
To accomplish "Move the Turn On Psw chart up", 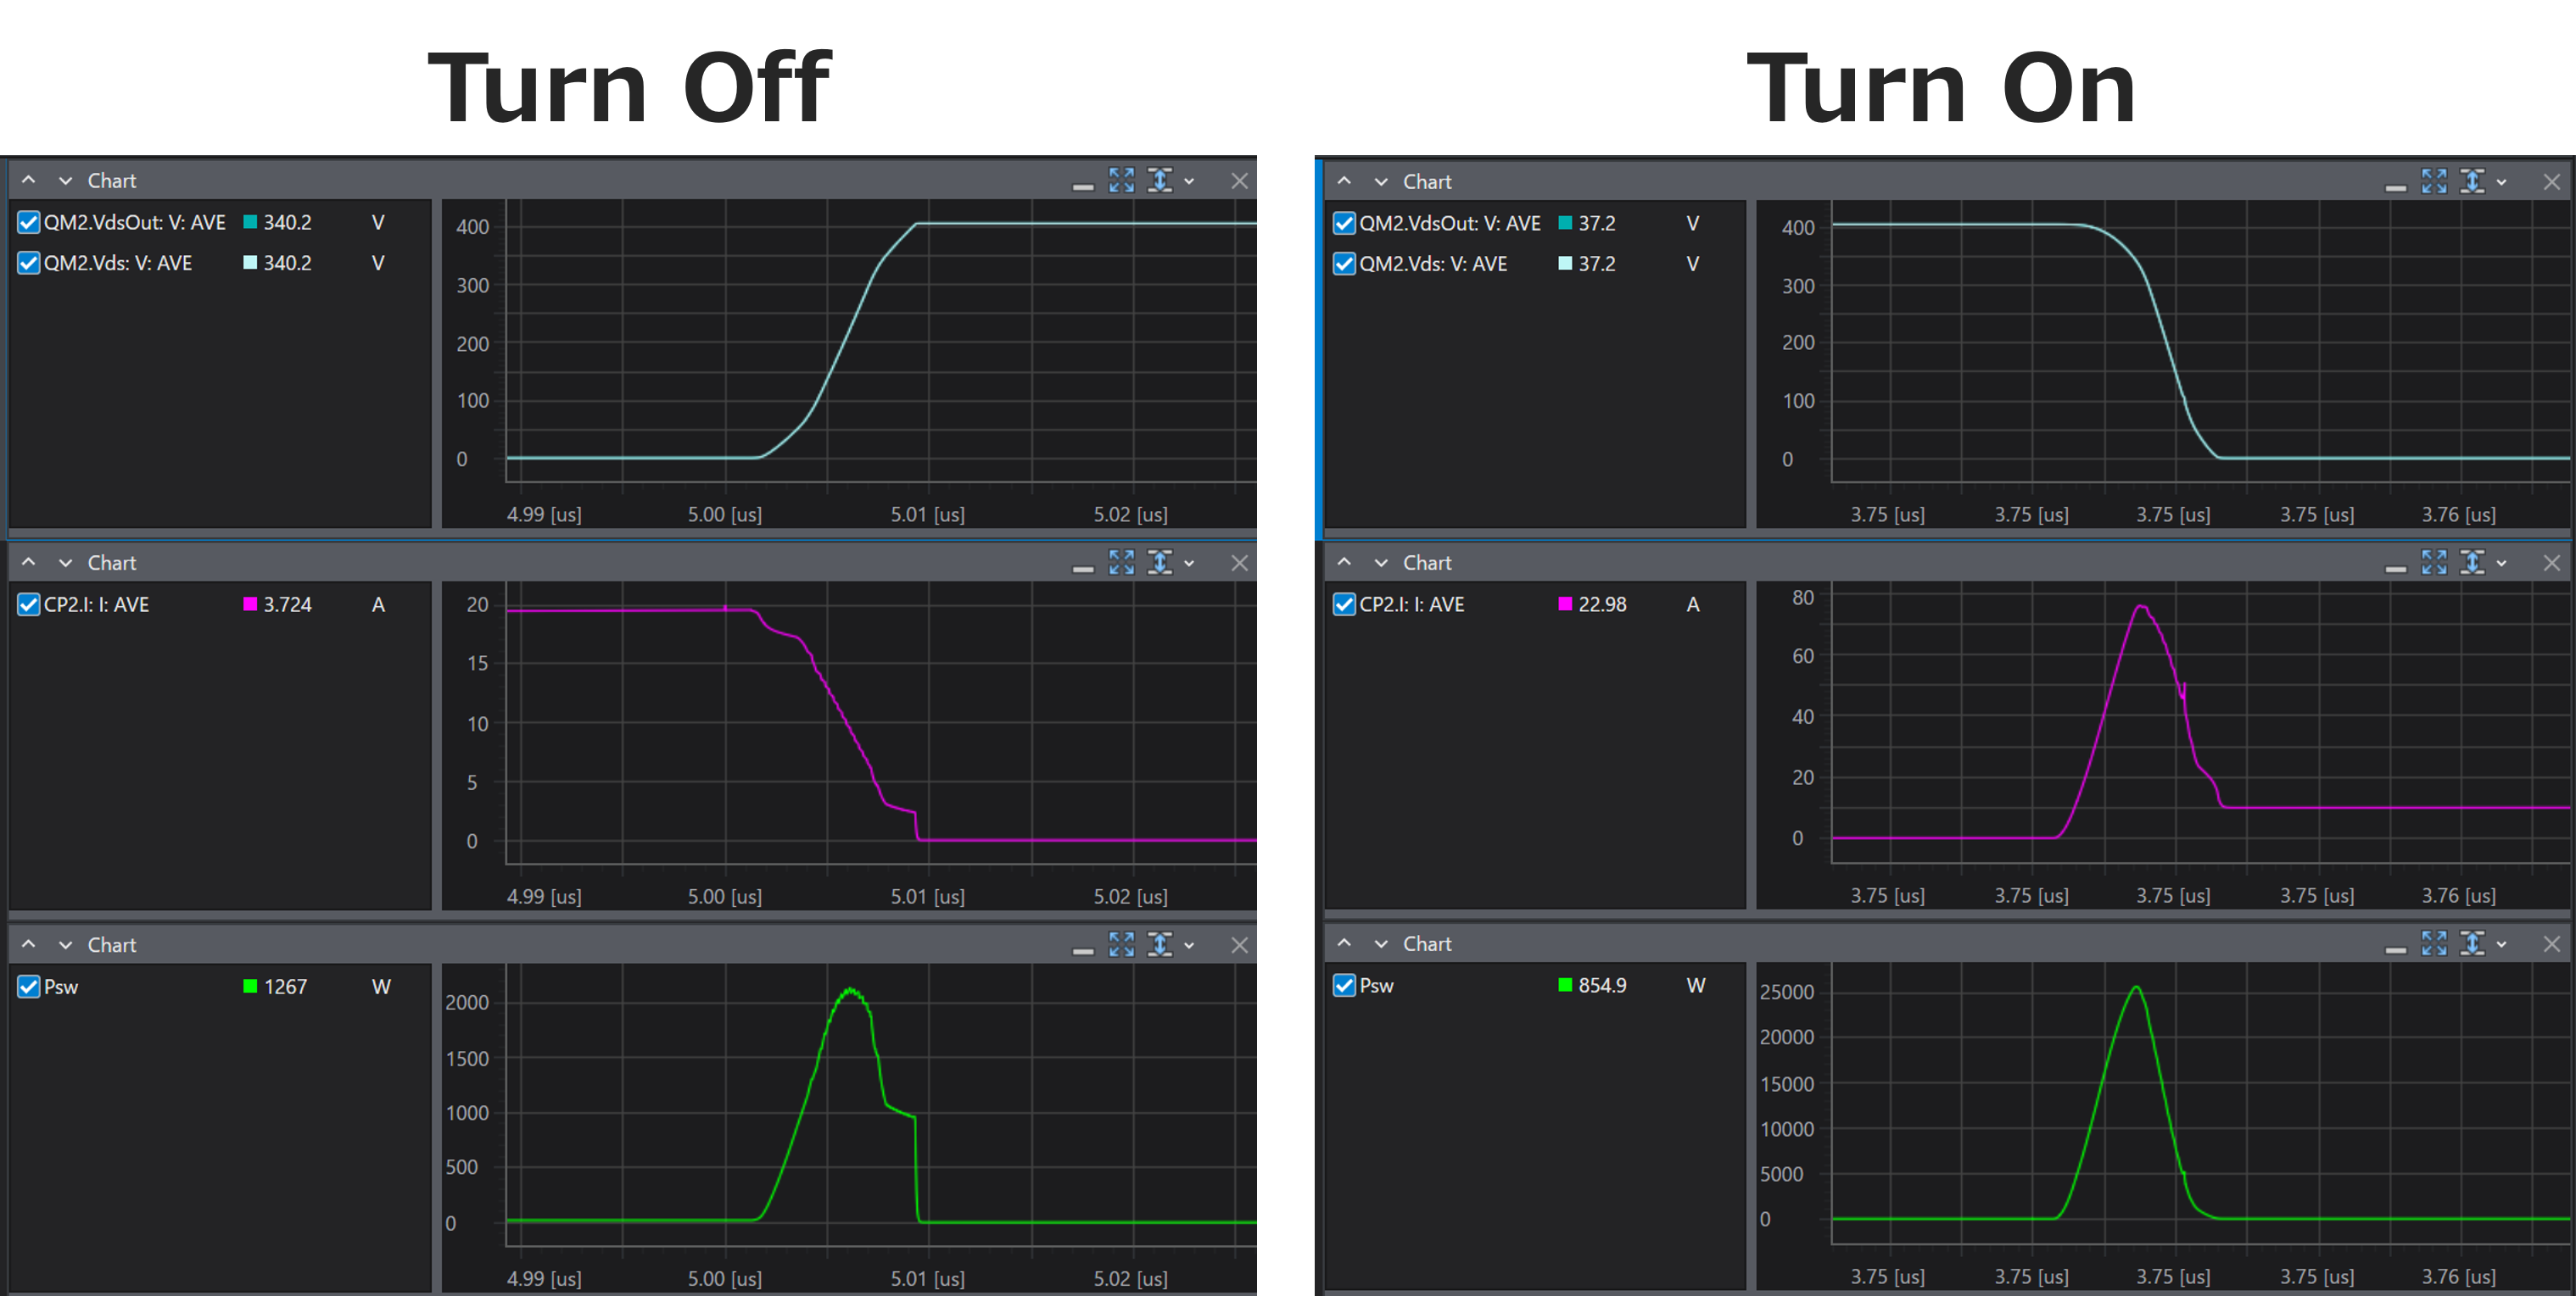I will 1344,943.
